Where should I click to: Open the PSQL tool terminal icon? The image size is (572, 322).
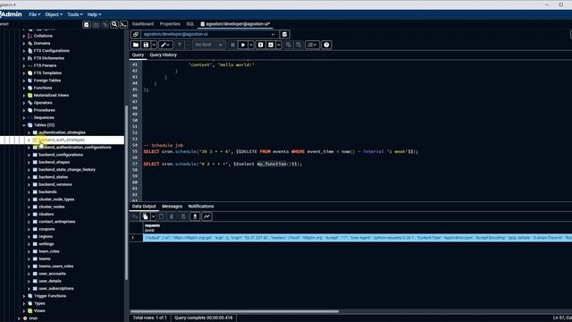(x=123, y=24)
